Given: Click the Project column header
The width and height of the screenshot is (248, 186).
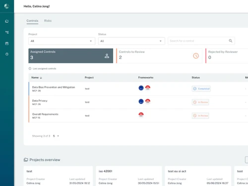Looking at the screenshot, I should 89,77.
